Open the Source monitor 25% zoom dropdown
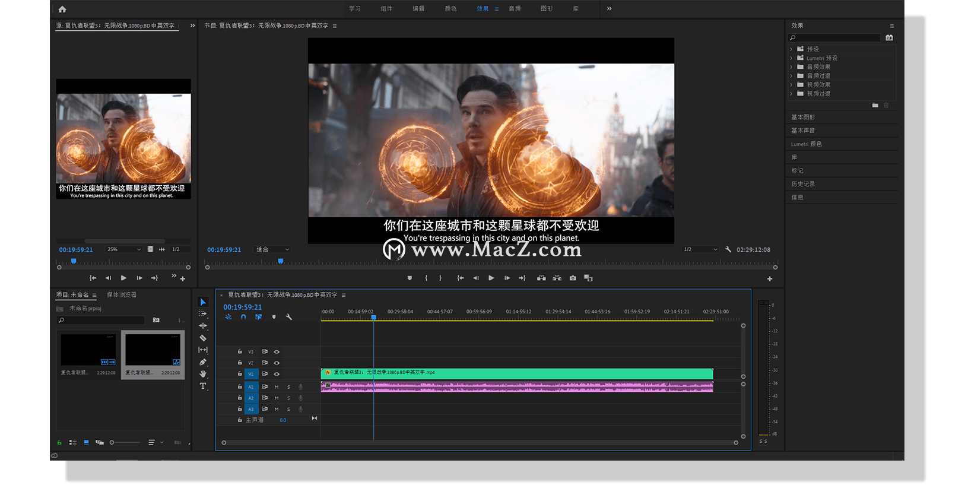This screenshot has width=965, height=498. pyautogui.click(x=123, y=249)
